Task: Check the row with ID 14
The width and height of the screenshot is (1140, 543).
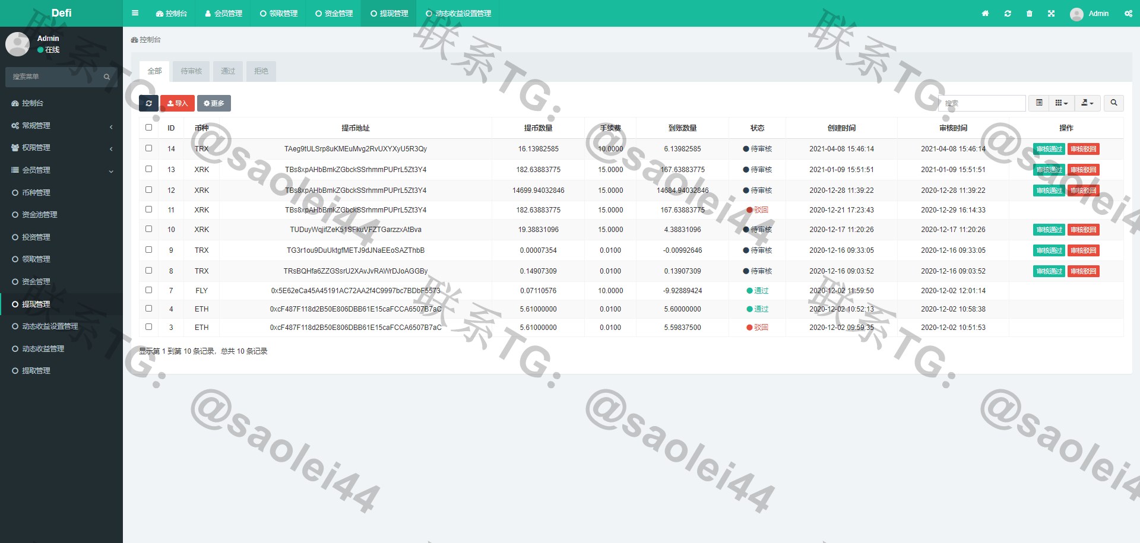Action: [149, 148]
